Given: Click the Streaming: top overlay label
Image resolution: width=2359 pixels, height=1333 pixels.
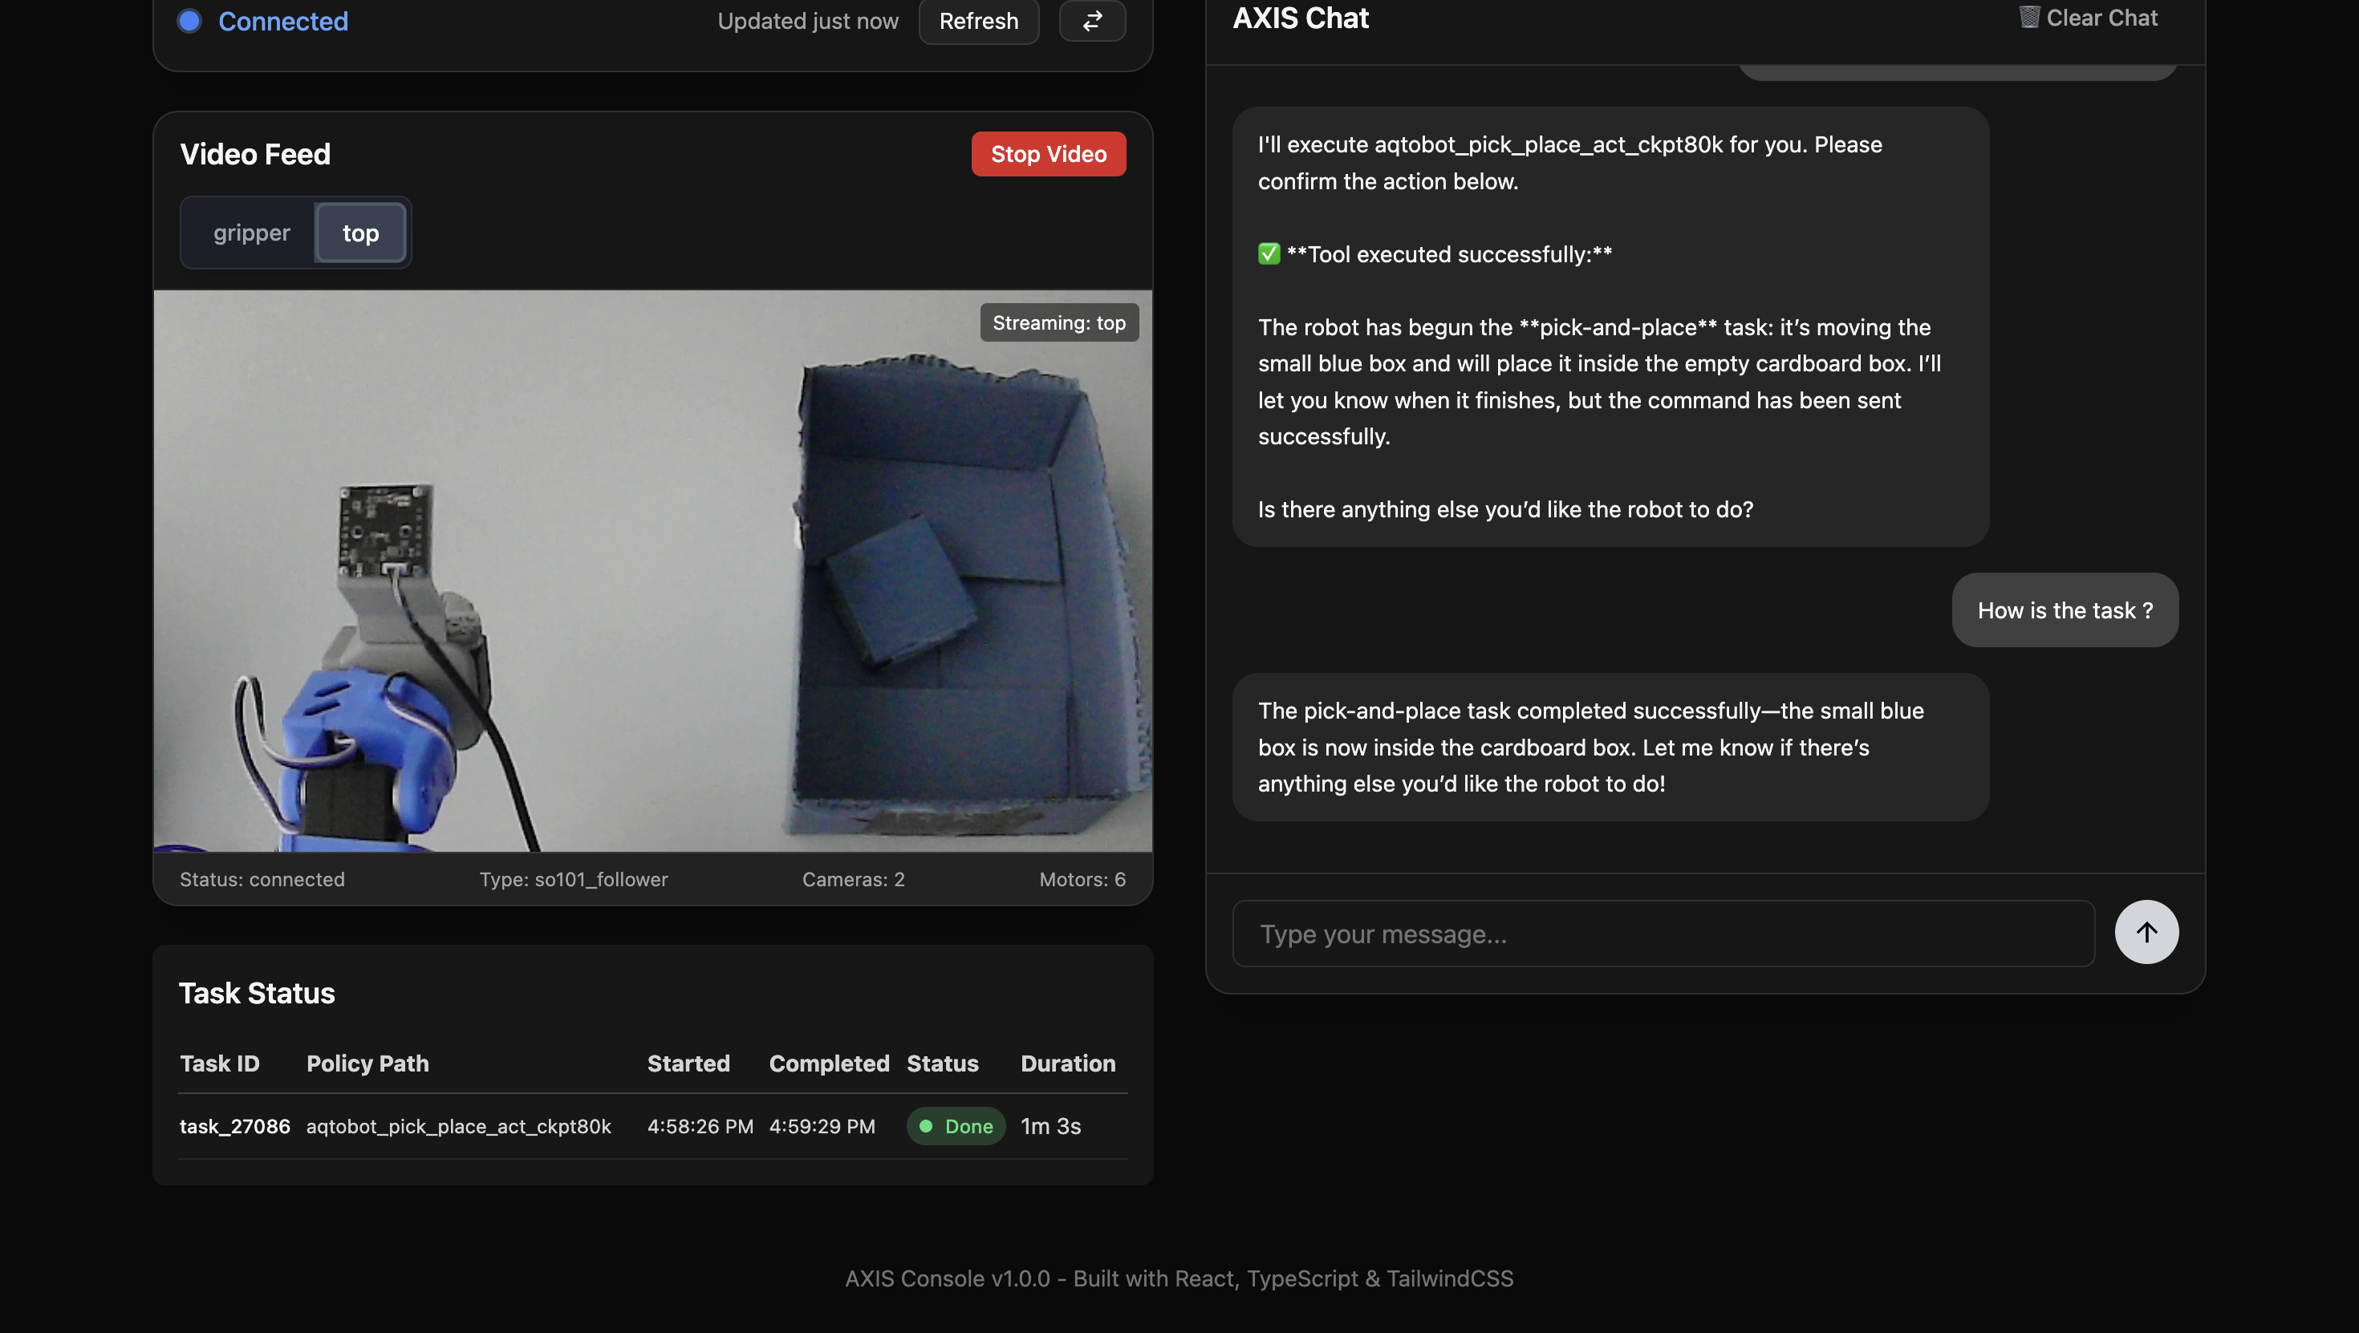Looking at the screenshot, I should pyautogui.click(x=1058, y=322).
